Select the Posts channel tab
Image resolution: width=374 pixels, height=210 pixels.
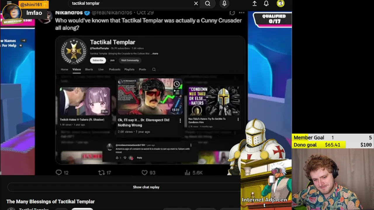click(142, 69)
